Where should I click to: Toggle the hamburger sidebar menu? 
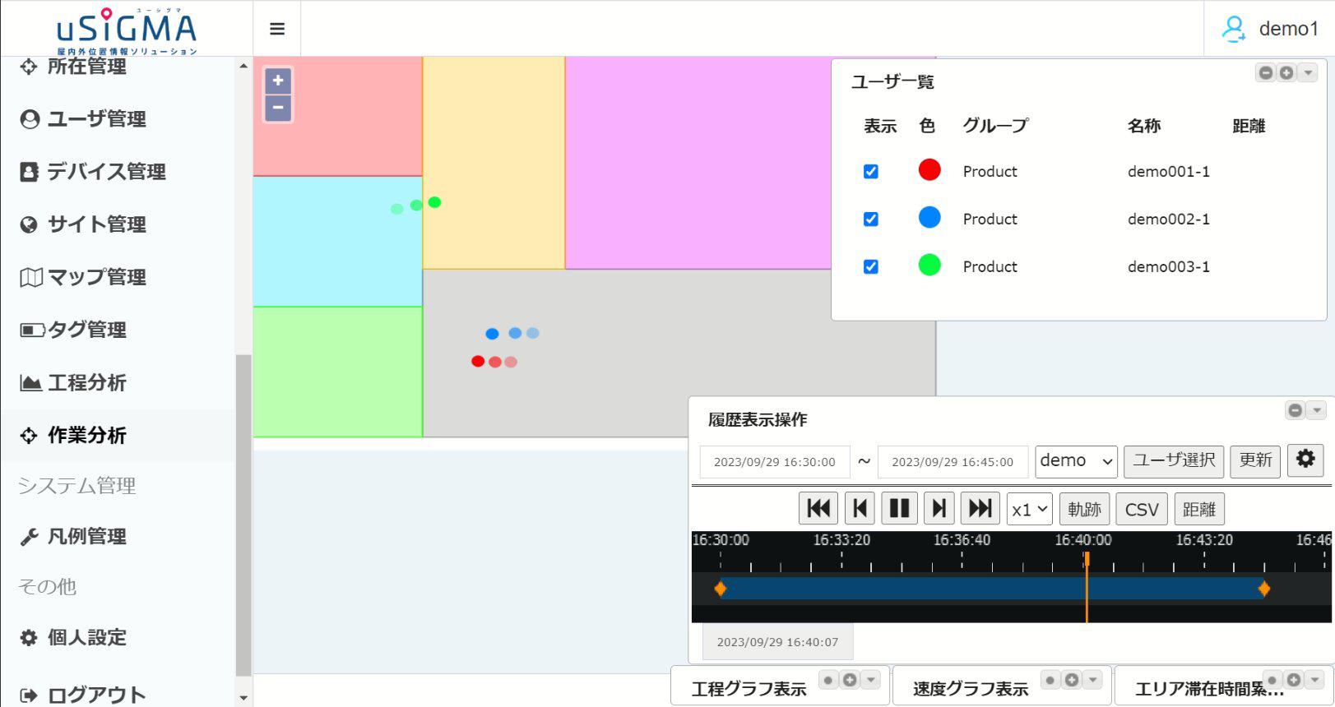pyautogui.click(x=277, y=29)
